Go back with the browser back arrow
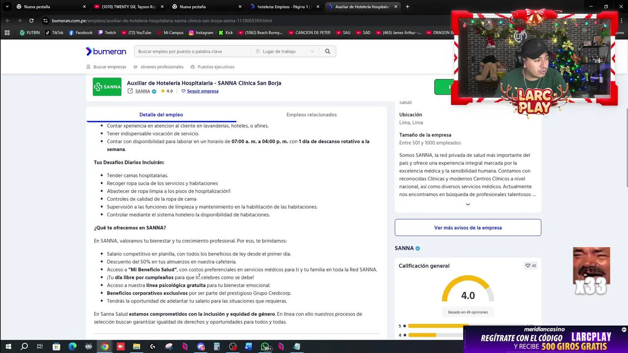 8,21
